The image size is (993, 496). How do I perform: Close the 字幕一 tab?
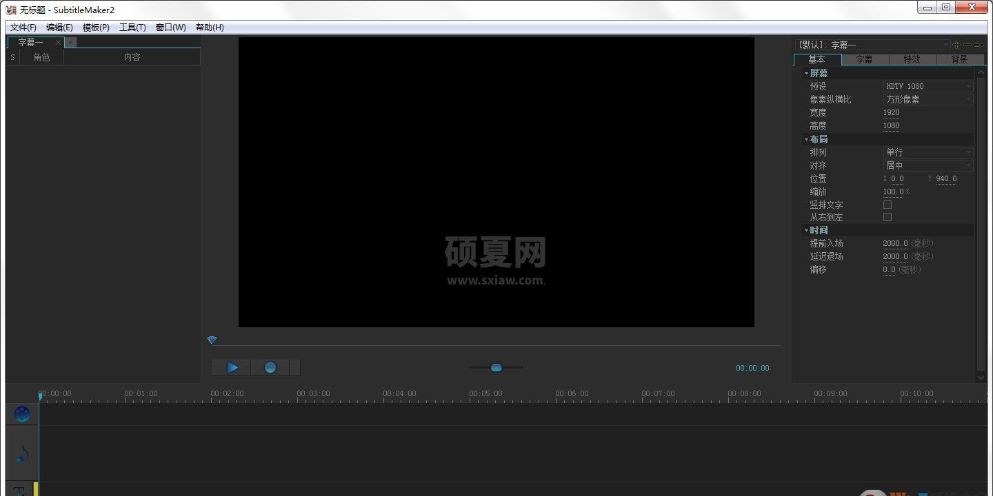58,43
